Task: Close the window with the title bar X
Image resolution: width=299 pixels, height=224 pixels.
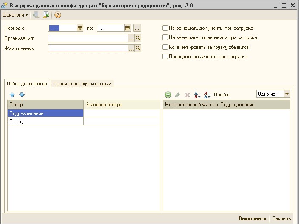Action: click(x=293, y=6)
